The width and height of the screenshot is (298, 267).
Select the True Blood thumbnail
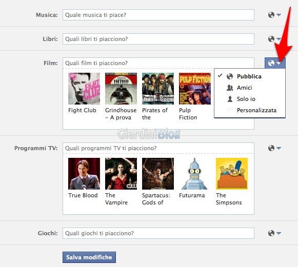[x=84, y=174]
